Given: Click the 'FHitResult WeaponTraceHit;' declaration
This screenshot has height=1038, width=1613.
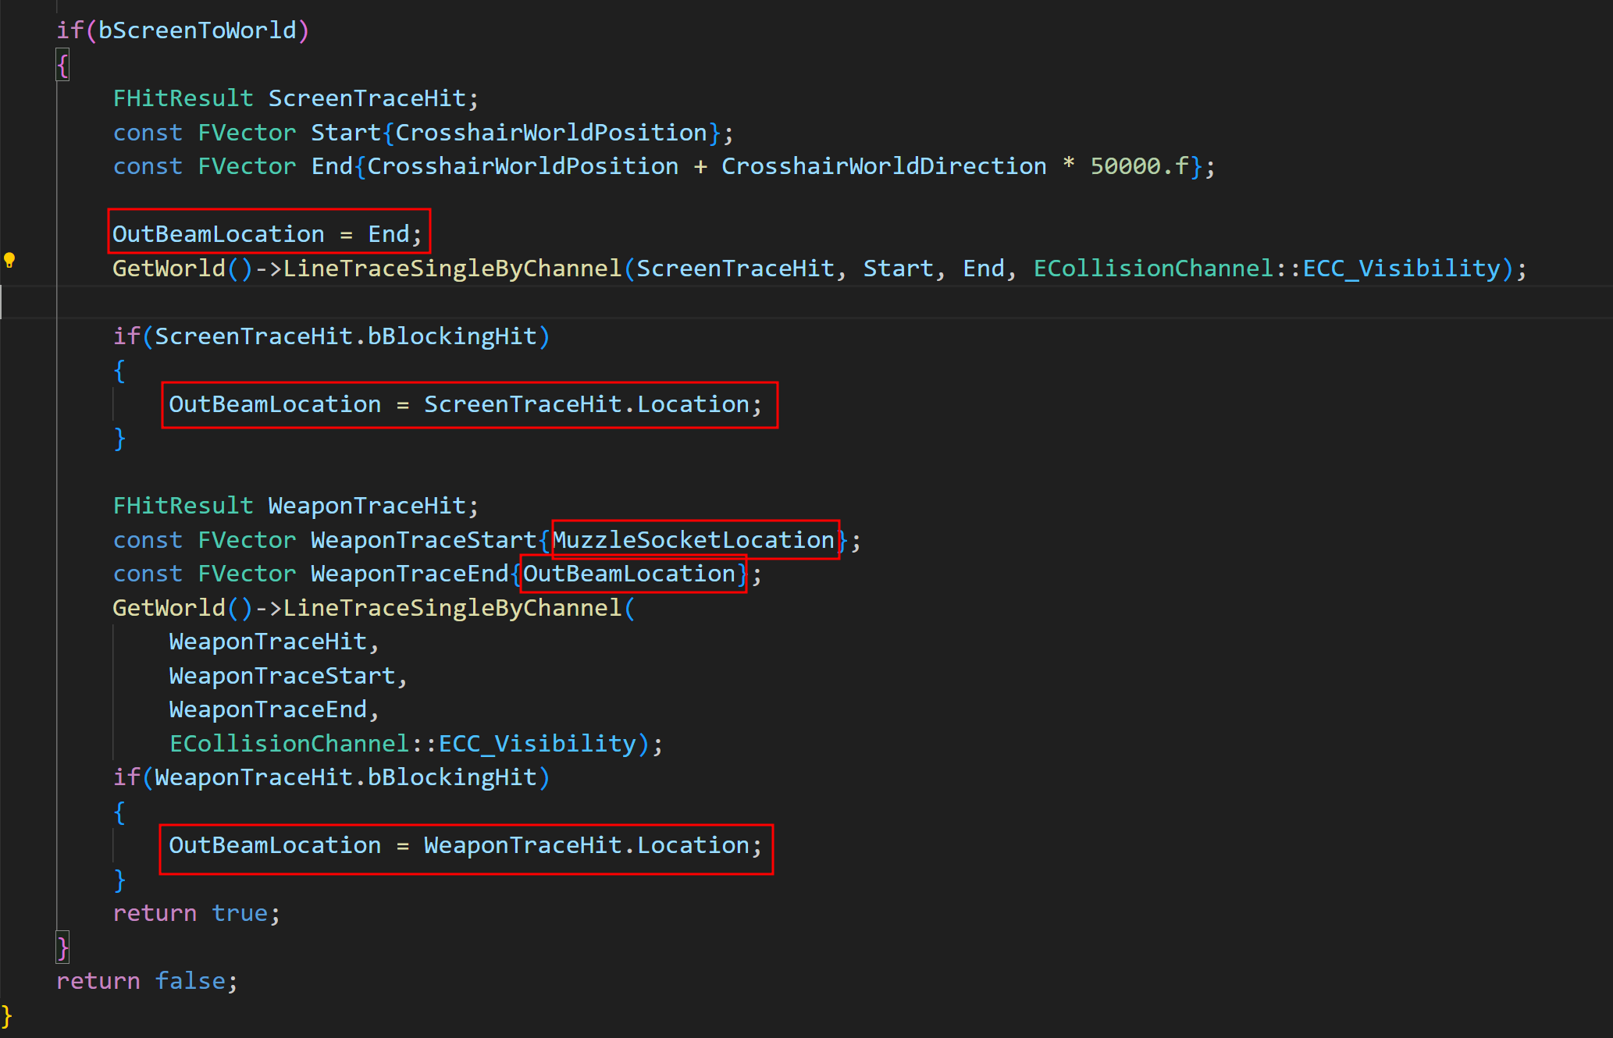Looking at the screenshot, I should [295, 506].
